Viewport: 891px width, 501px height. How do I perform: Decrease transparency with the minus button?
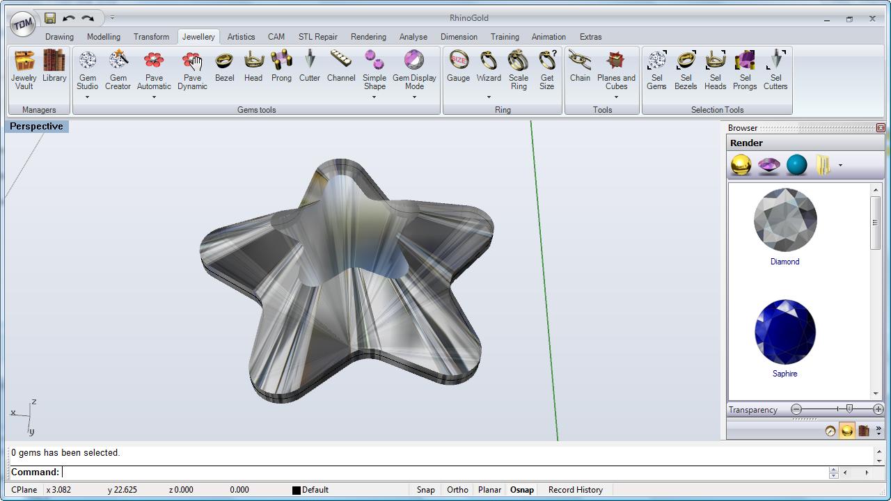[796, 410]
